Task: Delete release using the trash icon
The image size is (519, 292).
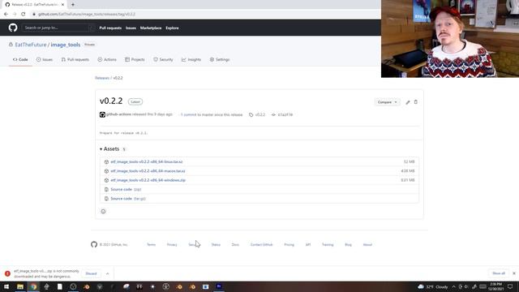Action: (x=416, y=102)
